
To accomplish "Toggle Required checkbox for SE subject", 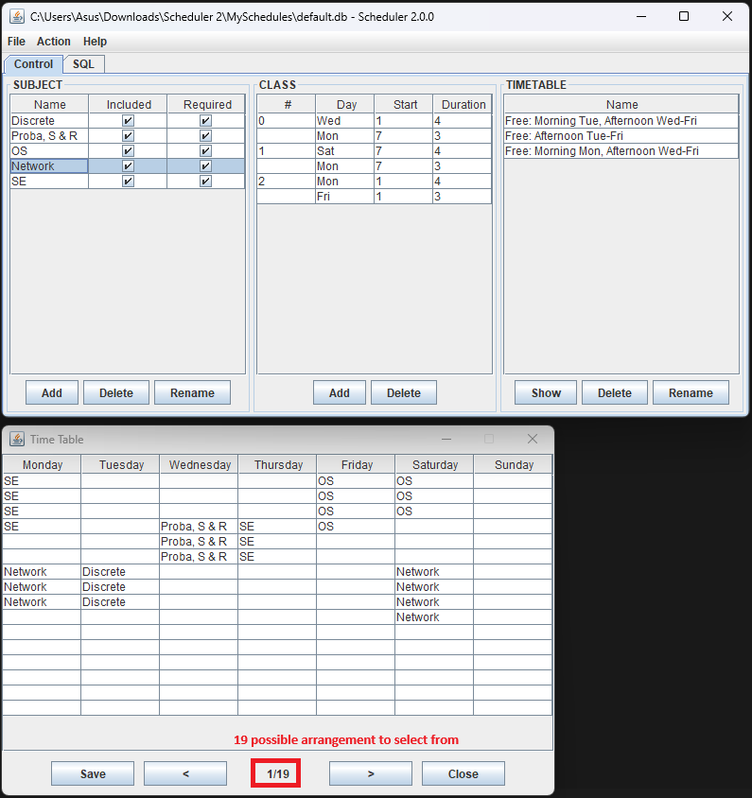I will (205, 182).
